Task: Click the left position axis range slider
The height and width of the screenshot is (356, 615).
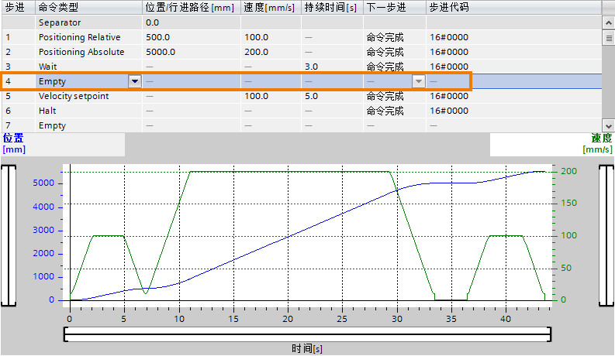Action: (x=9, y=235)
